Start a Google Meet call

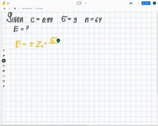131,3
